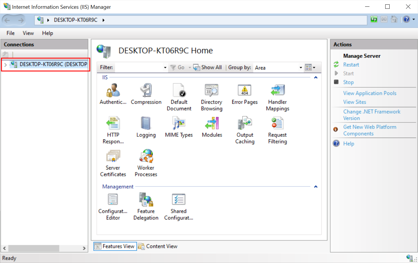Click the Home icon in the address bar
The width and height of the screenshot is (418, 263).
click(394, 19)
